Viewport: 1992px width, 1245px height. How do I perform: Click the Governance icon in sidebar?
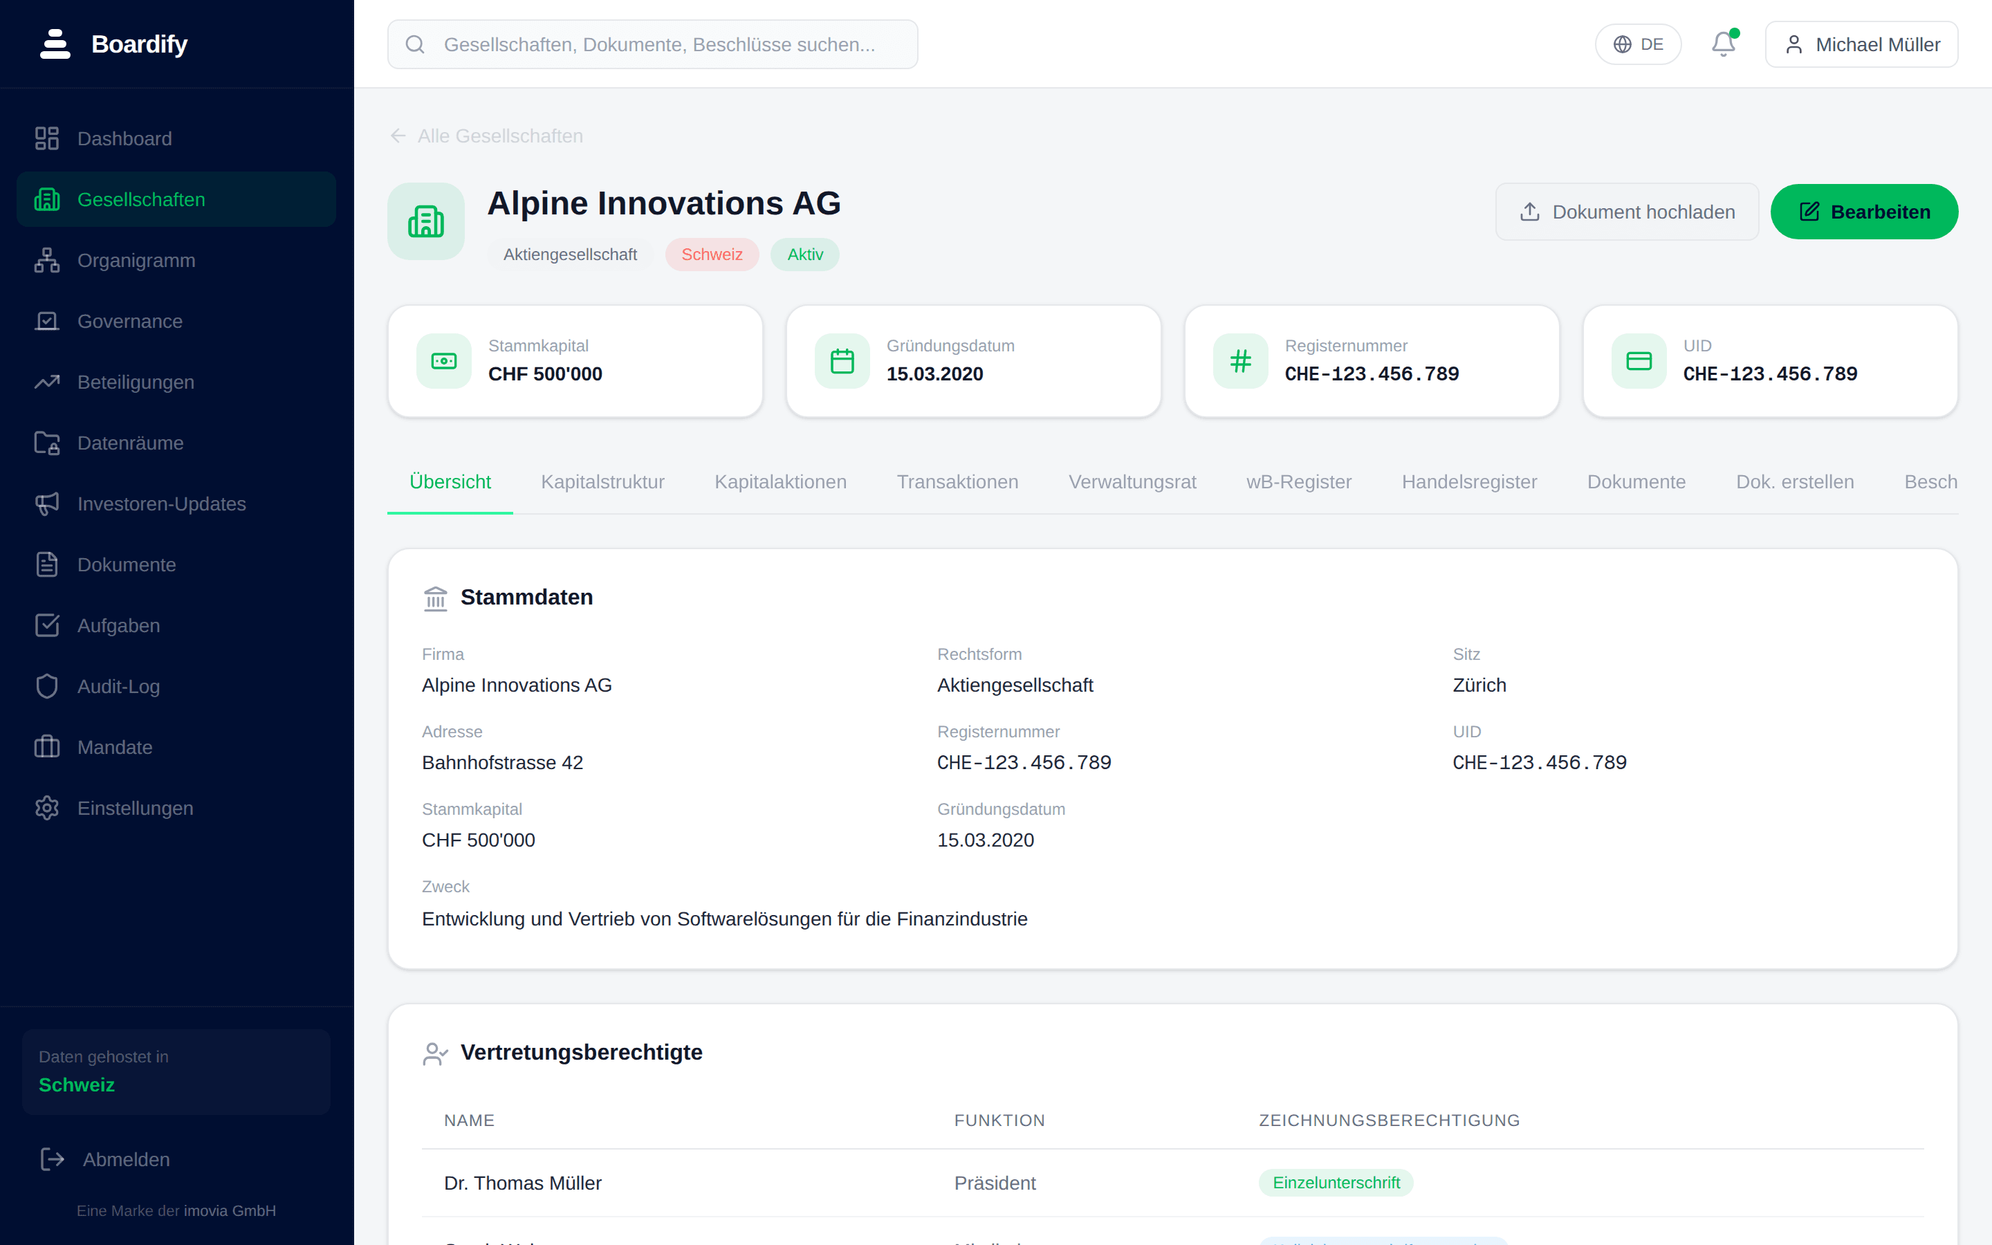point(47,321)
